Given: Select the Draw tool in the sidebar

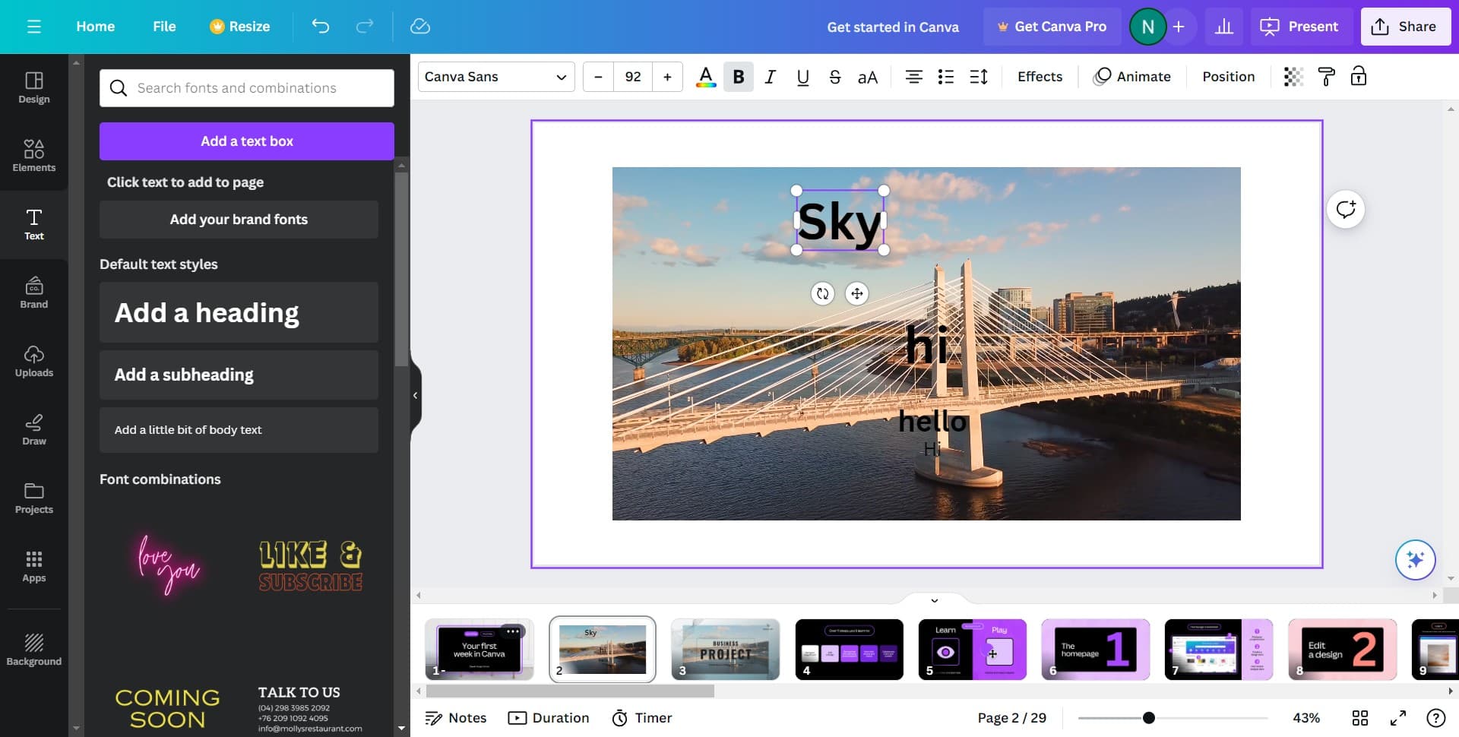Looking at the screenshot, I should pyautogui.click(x=33, y=429).
